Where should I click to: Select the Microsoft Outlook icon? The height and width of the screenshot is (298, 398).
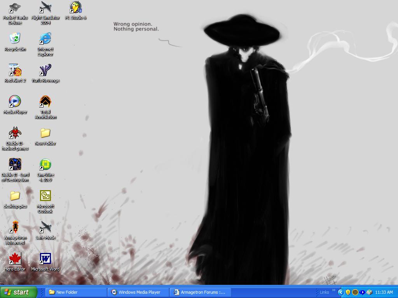pyautogui.click(x=45, y=196)
